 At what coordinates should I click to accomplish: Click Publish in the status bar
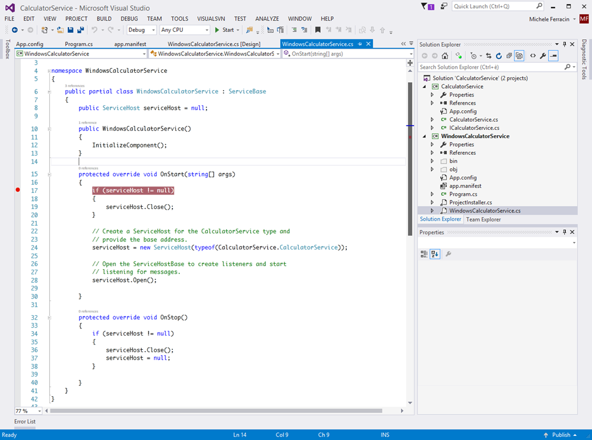point(561,435)
